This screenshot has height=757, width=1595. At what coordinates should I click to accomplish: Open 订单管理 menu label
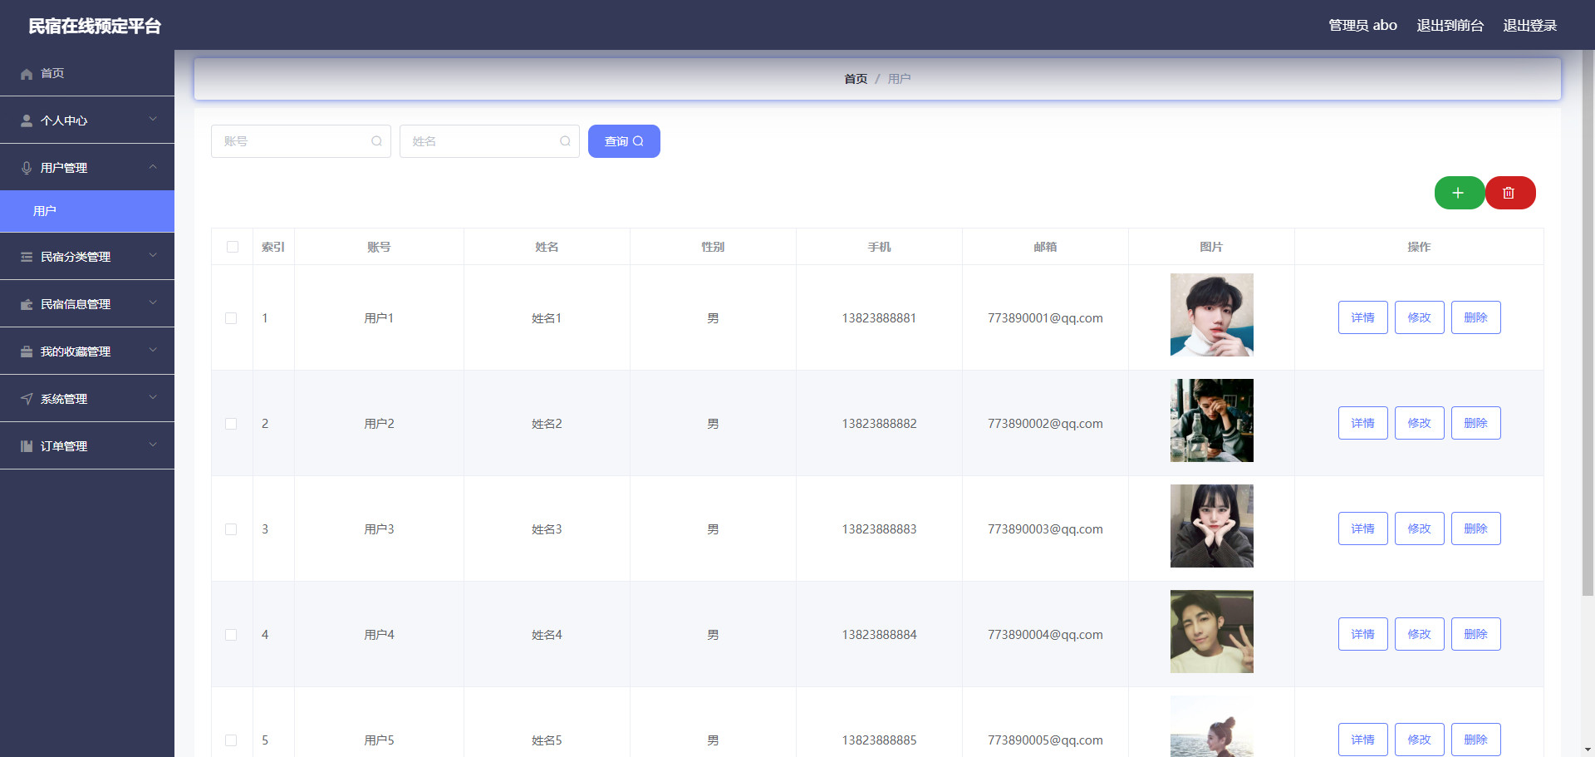tap(64, 447)
